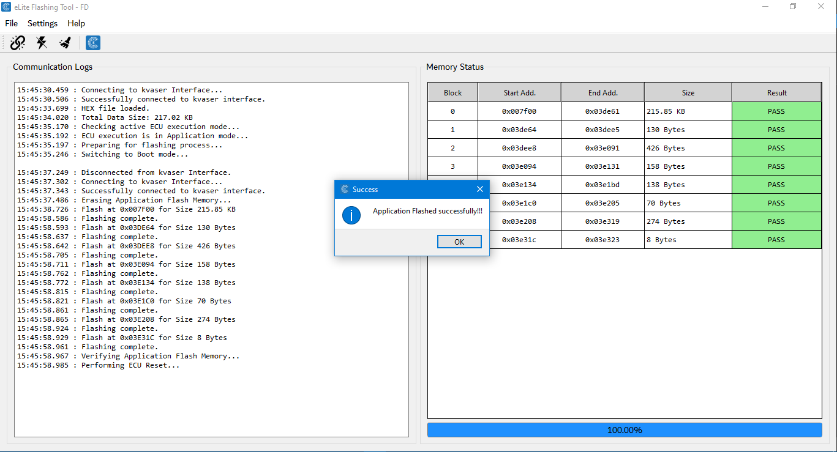Viewport: 837px width, 452px height.
Task: Open the File menu
Action: [x=11, y=23]
